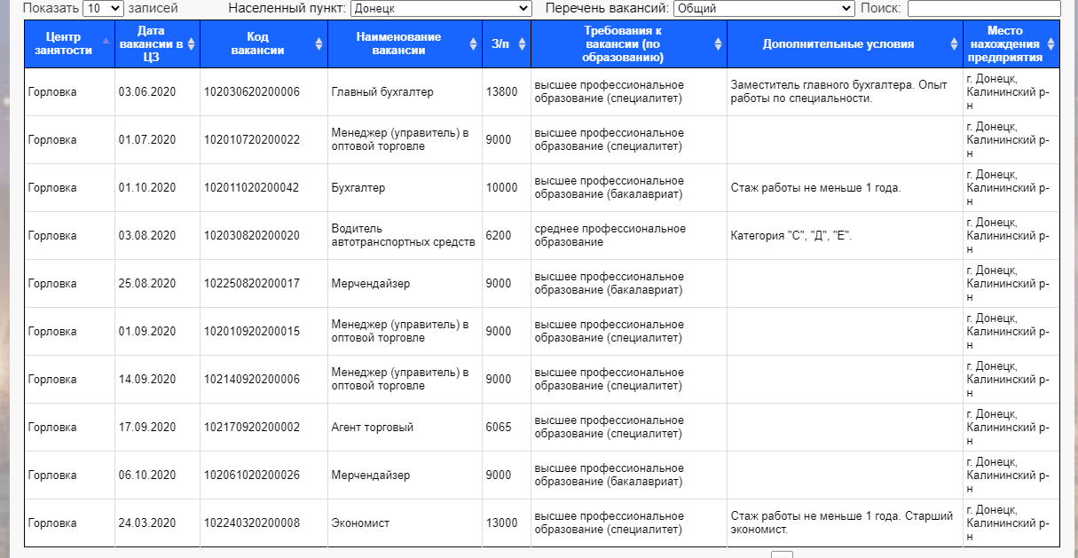Click sort arrows for Дополнительные условия column
This screenshot has height=558, width=1078.
954,43
